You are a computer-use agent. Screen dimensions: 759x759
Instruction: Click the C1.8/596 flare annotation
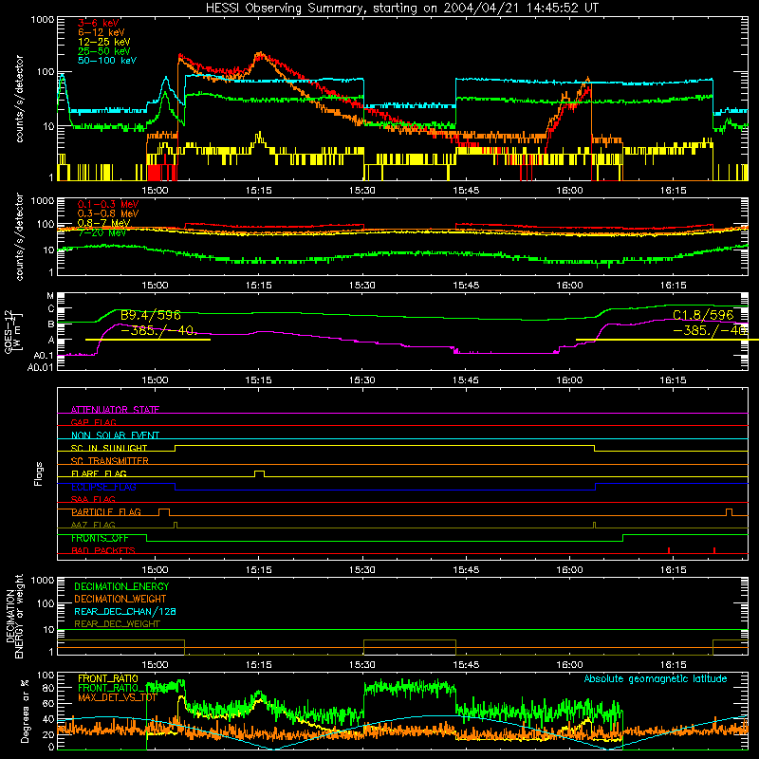point(703,316)
